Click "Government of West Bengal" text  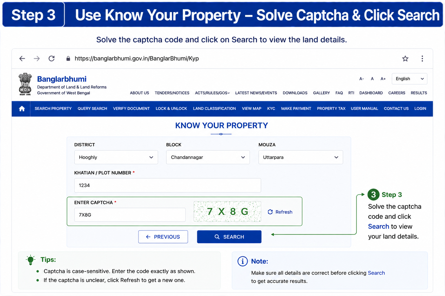(63, 93)
